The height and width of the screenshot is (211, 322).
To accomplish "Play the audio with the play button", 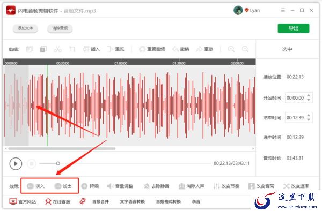I will [16, 164].
